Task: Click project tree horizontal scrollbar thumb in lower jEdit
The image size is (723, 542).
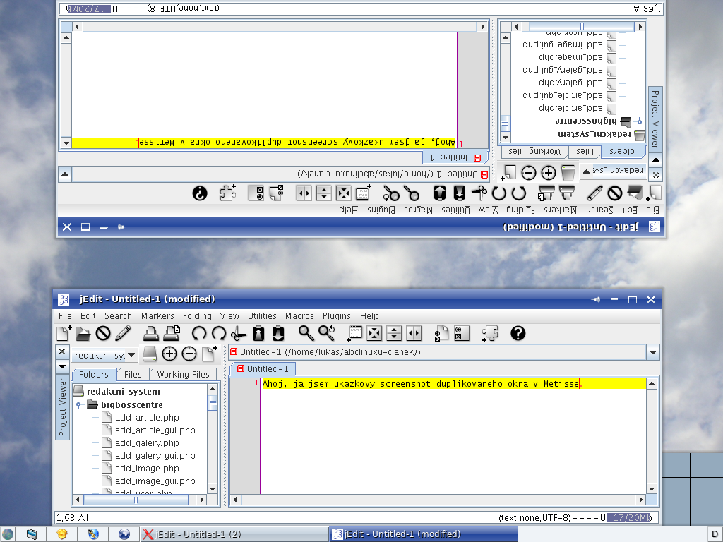Action: pyautogui.click(x=136, y=500)
